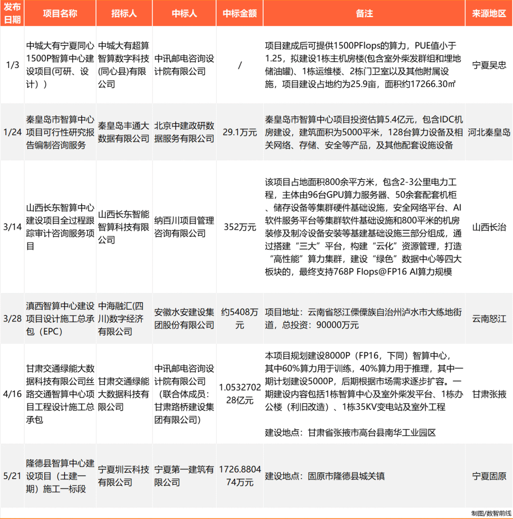Select tenderer 山西长东智能智算科技有限公司
The width and height of the screenshot is (513, 519).
[x=123, y=226]
